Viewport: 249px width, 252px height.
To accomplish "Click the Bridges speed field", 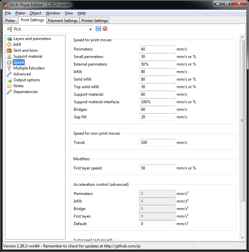I will pos(157,109).
